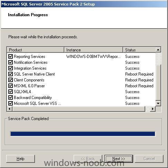This screenshot has width=168, height=168.
Task: Click the list scroll down arrow
Action: point(158,103)
